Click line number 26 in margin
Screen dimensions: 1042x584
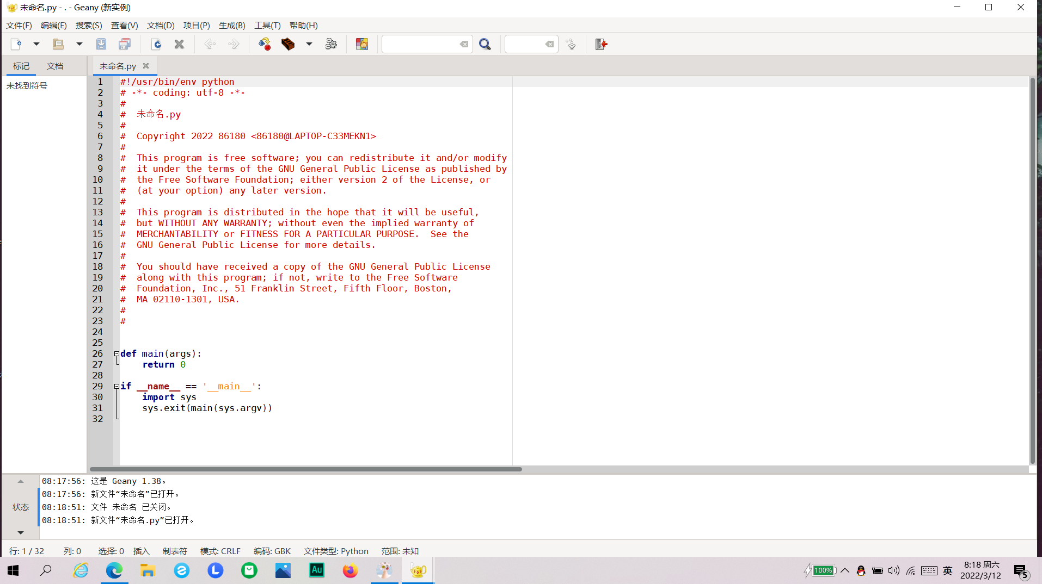(x=97, y=353)
